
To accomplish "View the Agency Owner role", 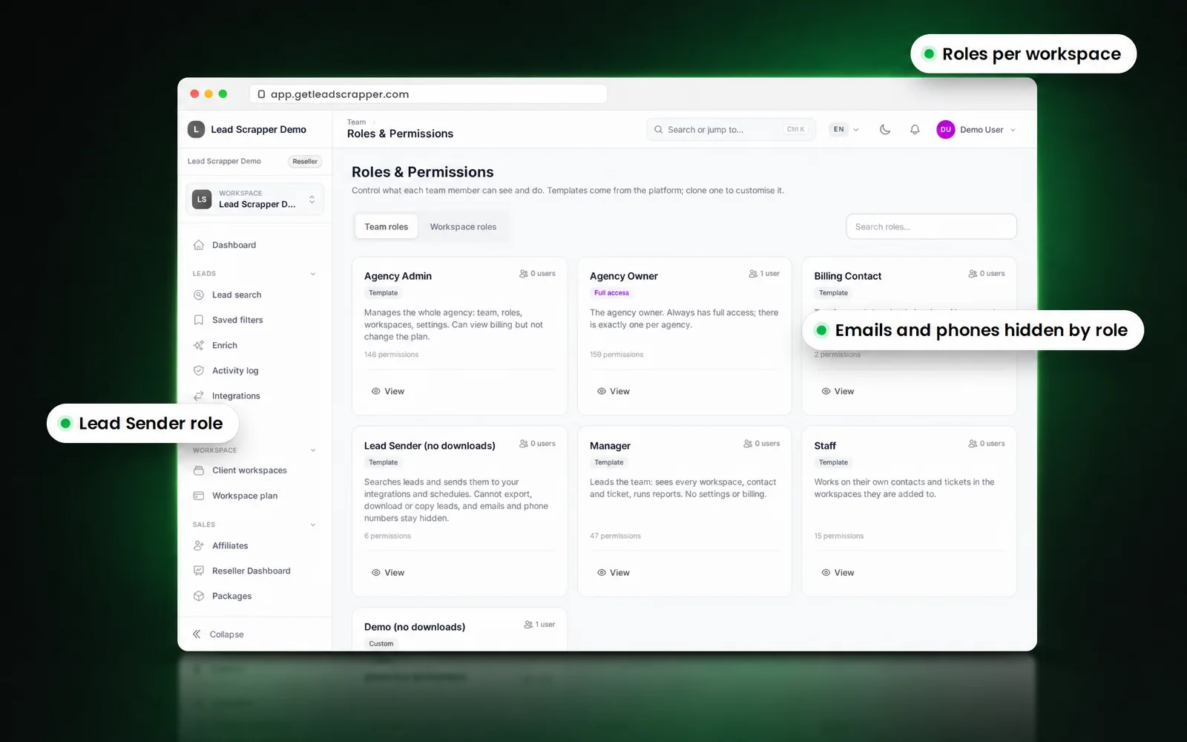I will 614,391.
